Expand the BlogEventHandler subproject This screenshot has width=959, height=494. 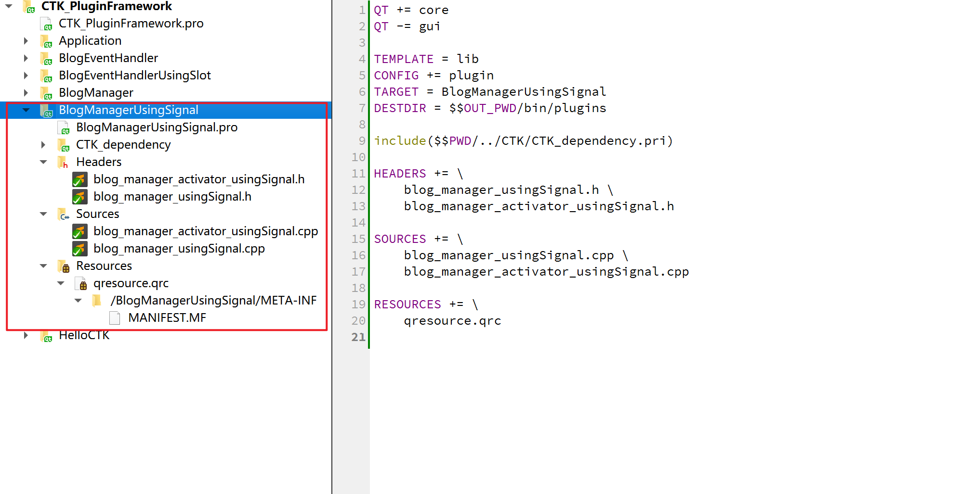point(26,58)
